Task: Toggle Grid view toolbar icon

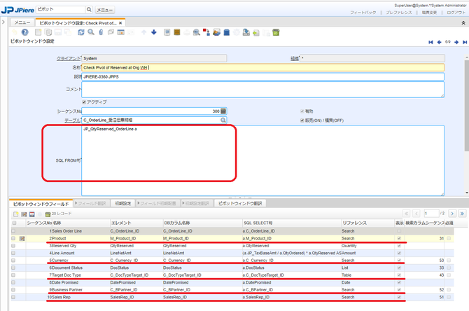Action: click(x=121, y=32)
